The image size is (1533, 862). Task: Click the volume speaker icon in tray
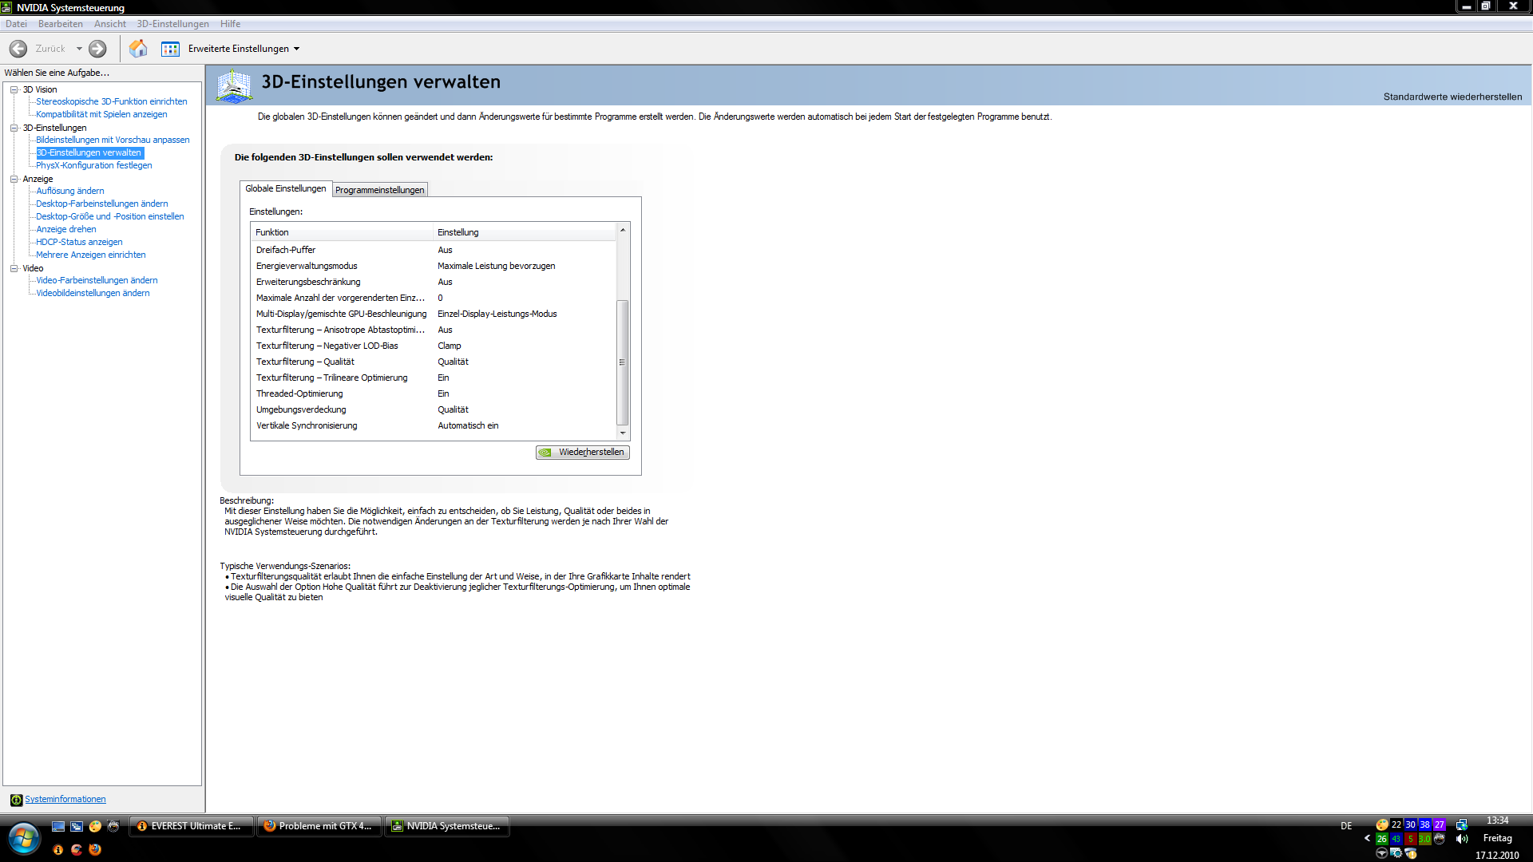pyautogui.click(x=1462, y=839)
